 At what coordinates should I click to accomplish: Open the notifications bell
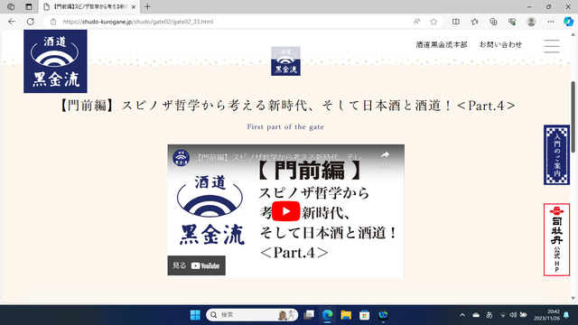(566, 315)
